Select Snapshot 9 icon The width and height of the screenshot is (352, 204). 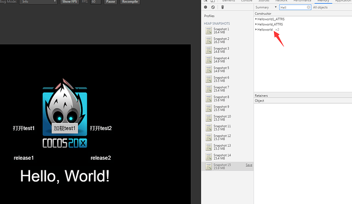tap(209, 108)
